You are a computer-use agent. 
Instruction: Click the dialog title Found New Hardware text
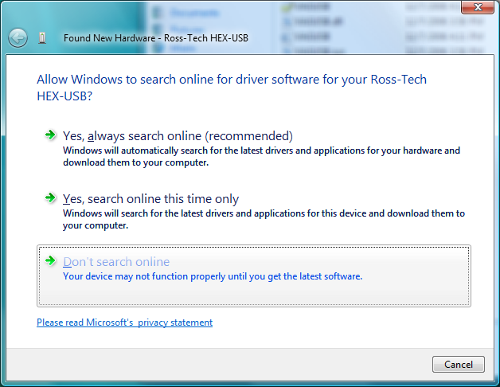(156, 38)
